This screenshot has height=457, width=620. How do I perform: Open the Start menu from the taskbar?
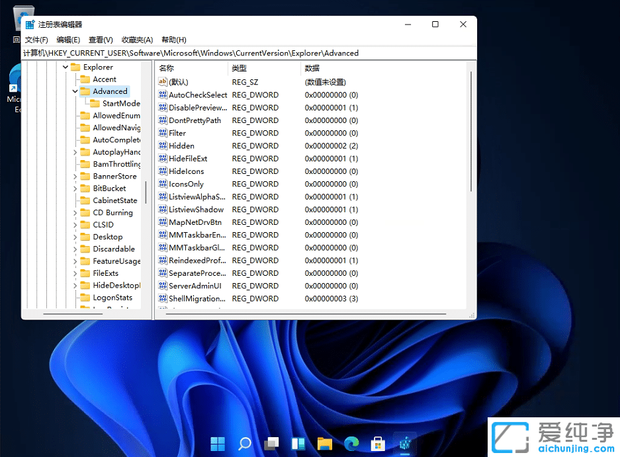click(218, 444)
